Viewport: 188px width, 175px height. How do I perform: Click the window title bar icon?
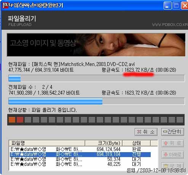click(5, 5)
